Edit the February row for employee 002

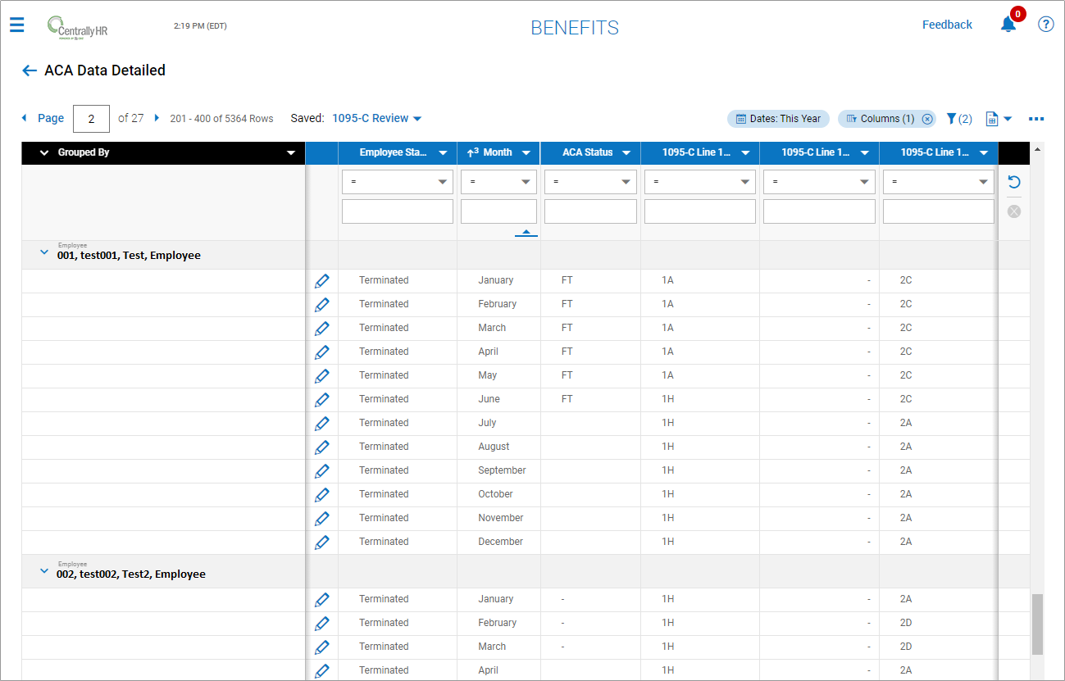coord(322,624)
